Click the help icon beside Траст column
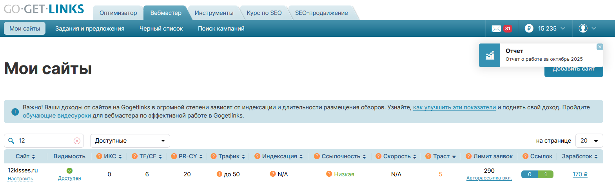Screen dimensions: 615x192 point(428,156)
